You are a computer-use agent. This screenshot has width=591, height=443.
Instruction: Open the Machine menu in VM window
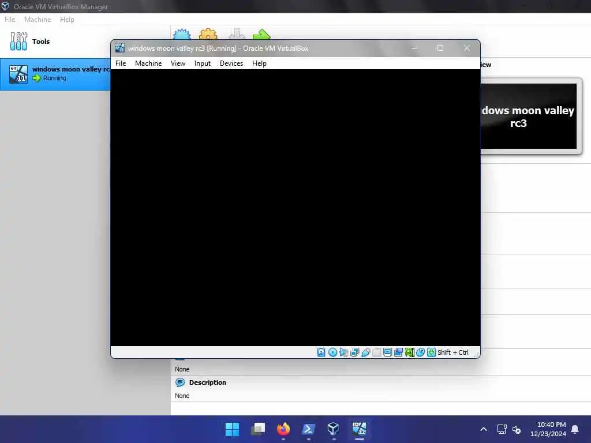(x=148, y=63)
